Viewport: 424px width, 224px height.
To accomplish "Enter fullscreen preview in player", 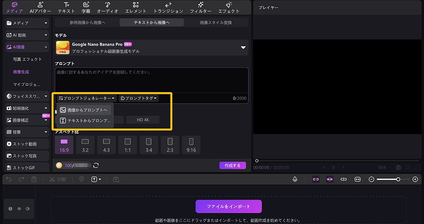I will [418, 167].
